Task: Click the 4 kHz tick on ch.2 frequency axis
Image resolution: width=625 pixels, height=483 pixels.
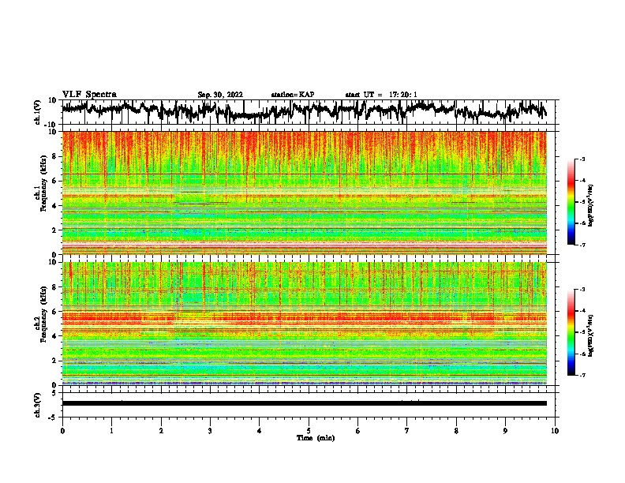Action: (55, 336)
